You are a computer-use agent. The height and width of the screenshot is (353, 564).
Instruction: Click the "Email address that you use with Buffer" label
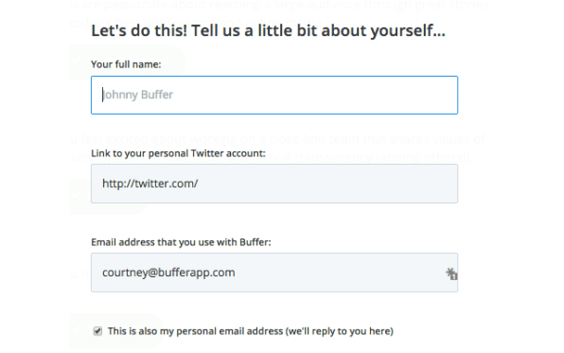[181, 242]
